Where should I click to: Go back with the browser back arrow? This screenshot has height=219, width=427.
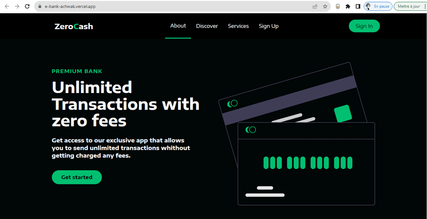7,6
